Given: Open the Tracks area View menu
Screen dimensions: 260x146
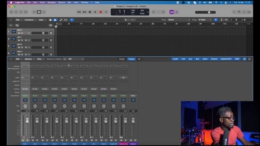Looking at the screenshot, I should coord(42,20).
